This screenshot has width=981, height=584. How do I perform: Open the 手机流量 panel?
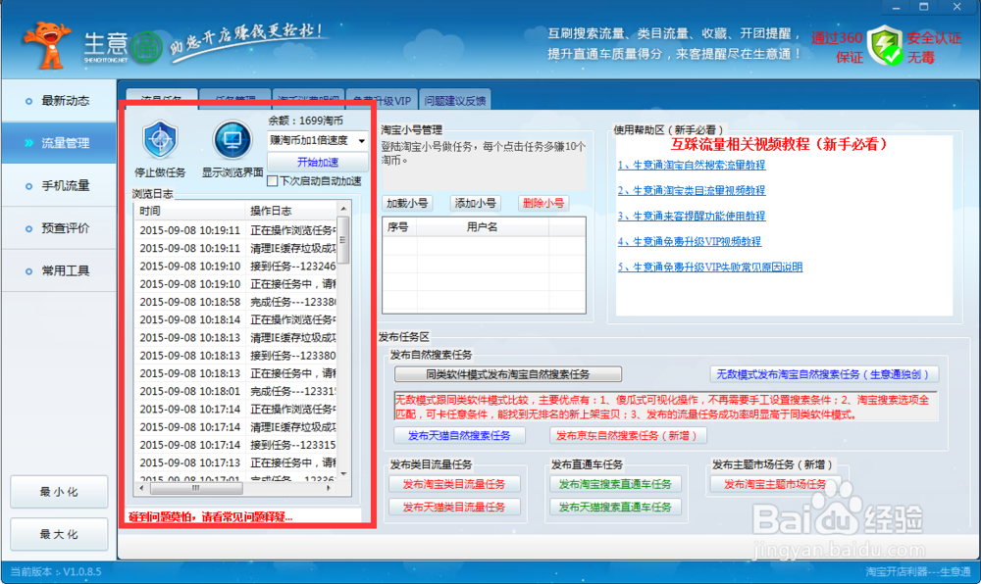pos(58,184)
